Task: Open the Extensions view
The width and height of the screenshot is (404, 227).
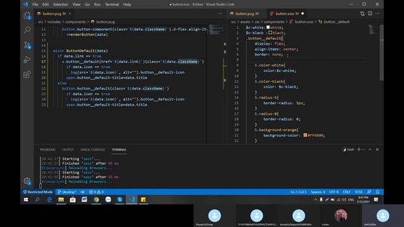Action: tap(27, 74)
